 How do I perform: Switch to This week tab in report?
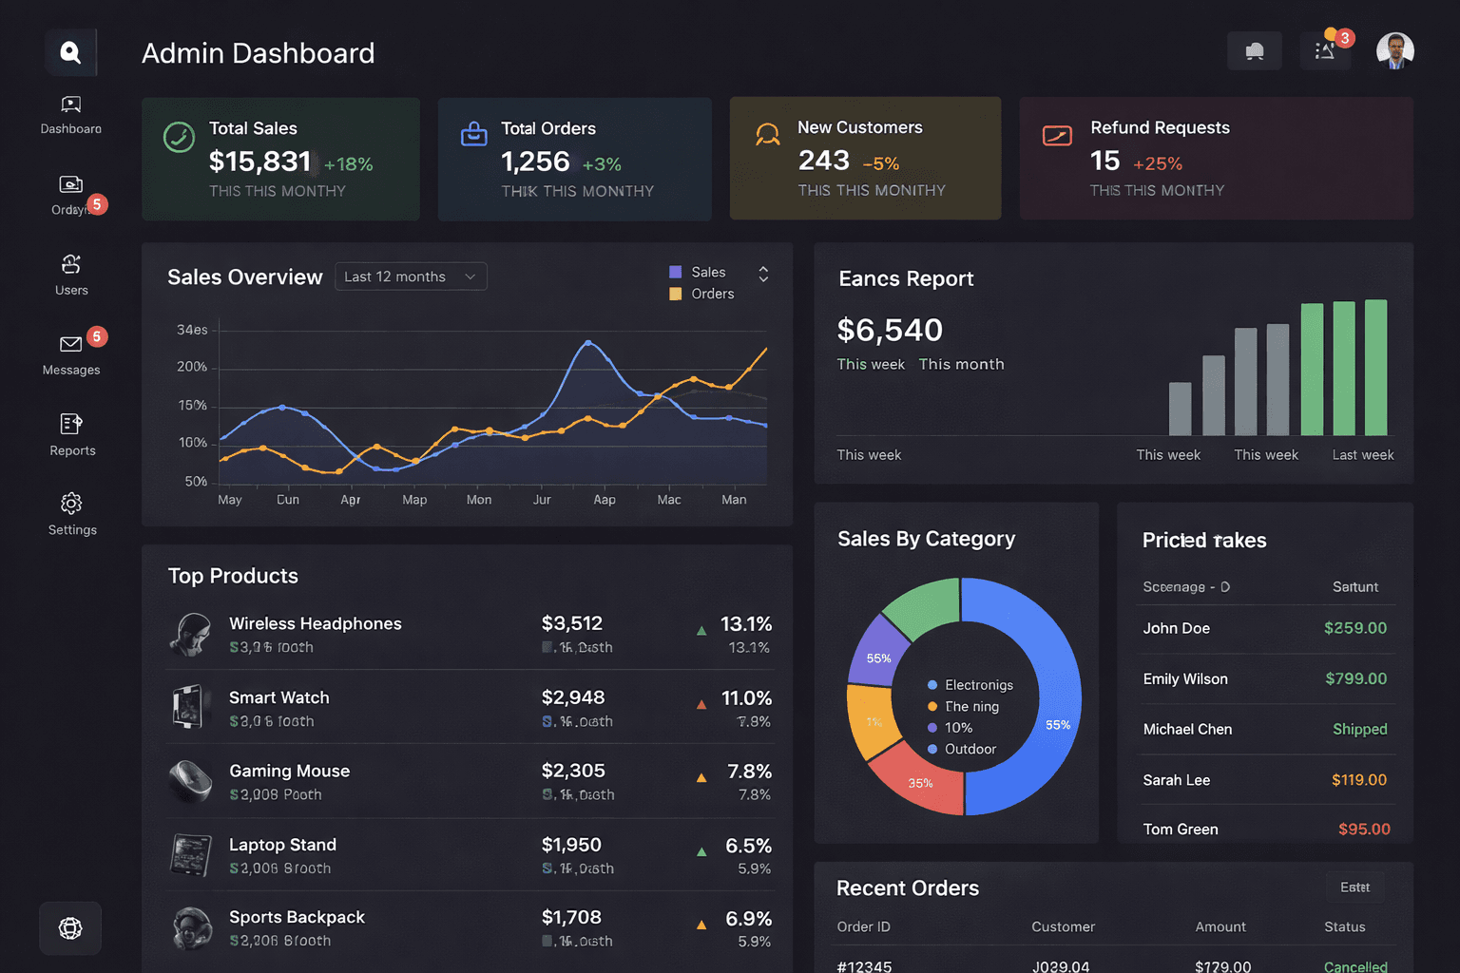(871, 365)
